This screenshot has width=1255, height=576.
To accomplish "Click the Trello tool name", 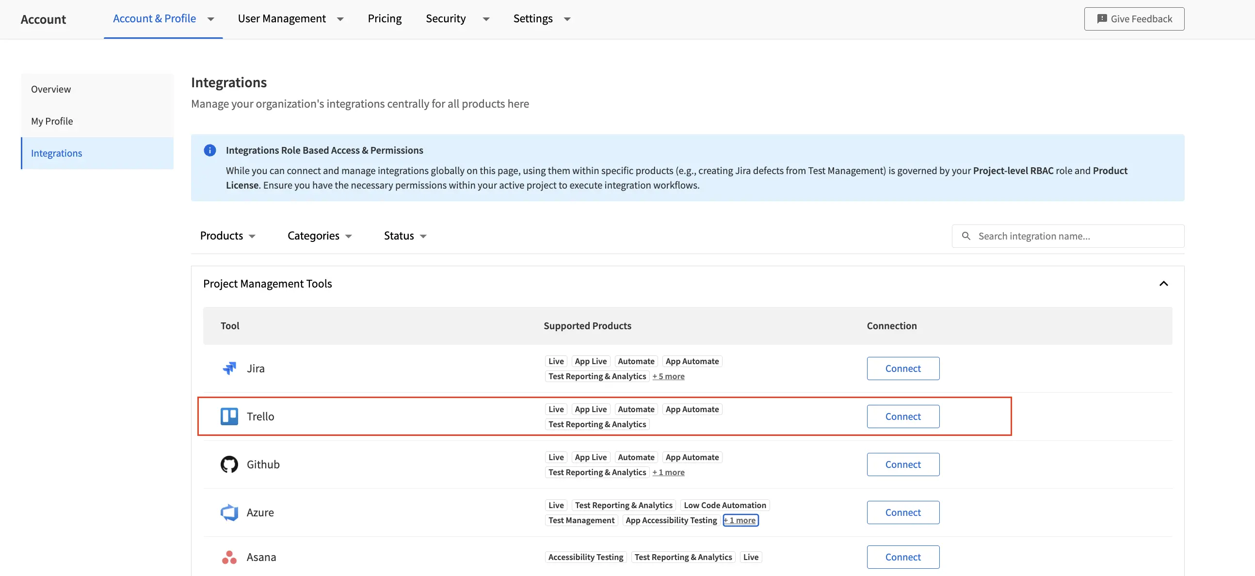I will pyautogui.click(x=260, y=416).
